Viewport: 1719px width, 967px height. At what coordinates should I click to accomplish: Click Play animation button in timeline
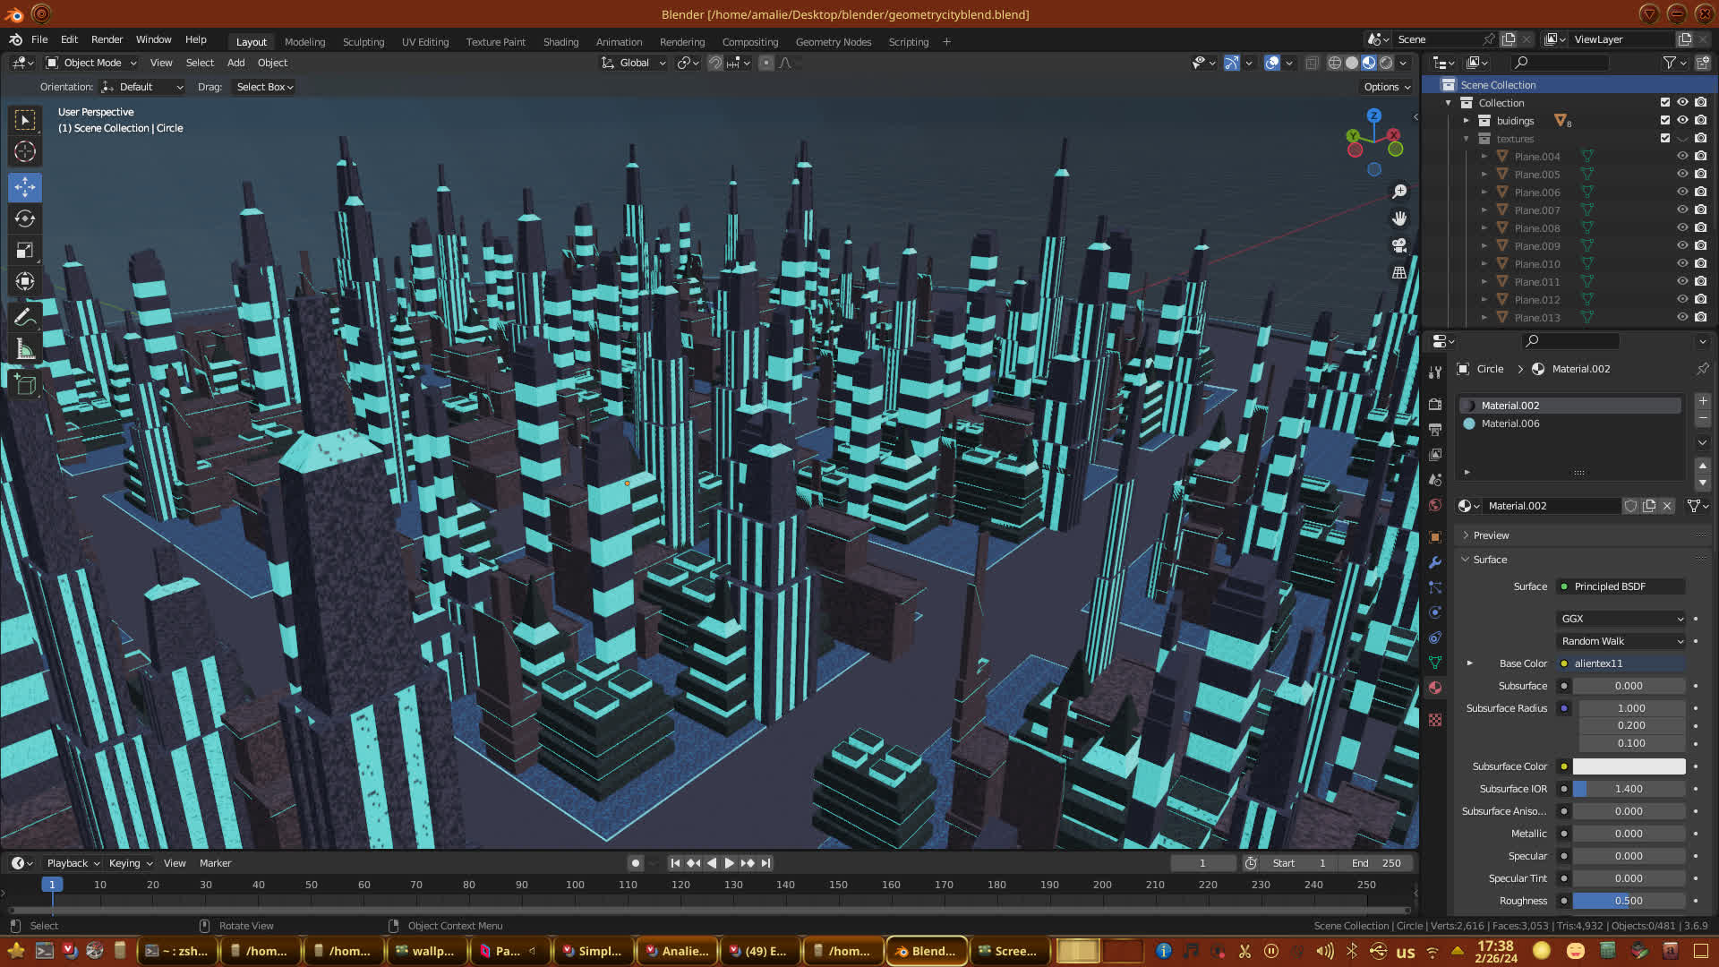[729, 863]
